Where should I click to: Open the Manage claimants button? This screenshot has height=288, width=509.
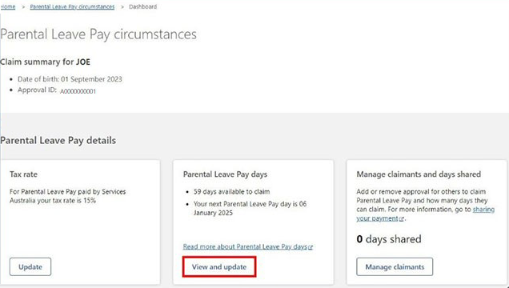[x=395, y=266]
